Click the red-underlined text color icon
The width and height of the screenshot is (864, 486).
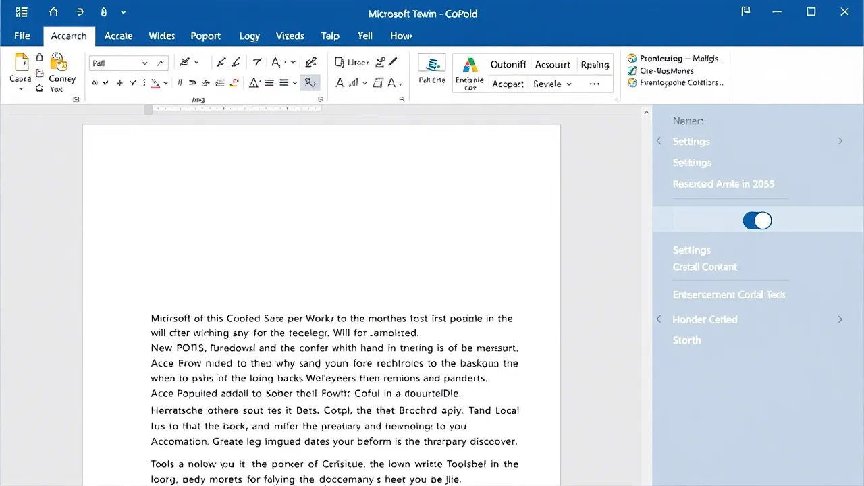[155, 83]
